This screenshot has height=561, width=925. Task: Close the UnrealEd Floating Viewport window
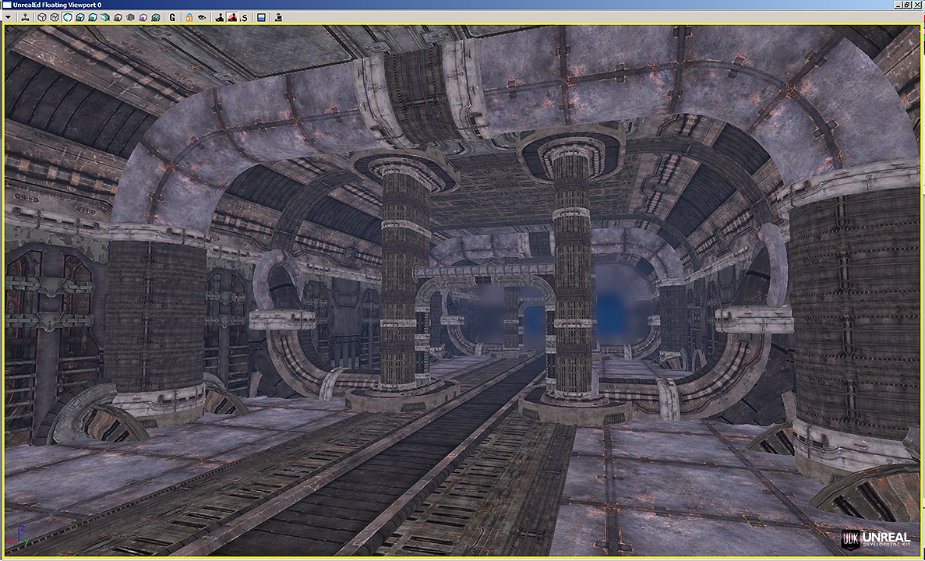pos(916,5)
